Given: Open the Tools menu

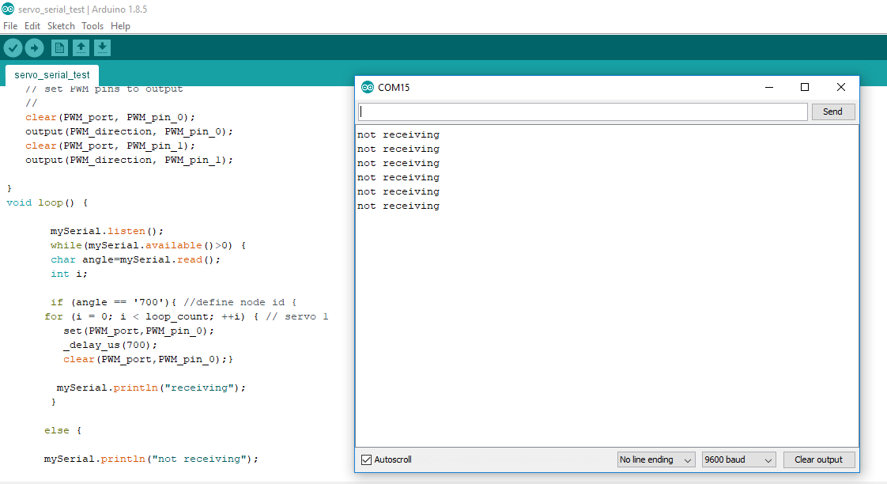Looking at the screenshot, I should (x=92, y=26).
